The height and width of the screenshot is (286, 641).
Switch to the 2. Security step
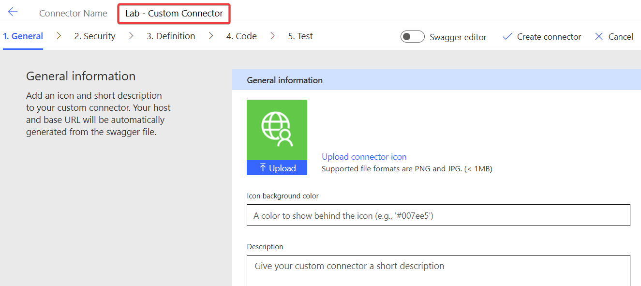coord(94,36)
